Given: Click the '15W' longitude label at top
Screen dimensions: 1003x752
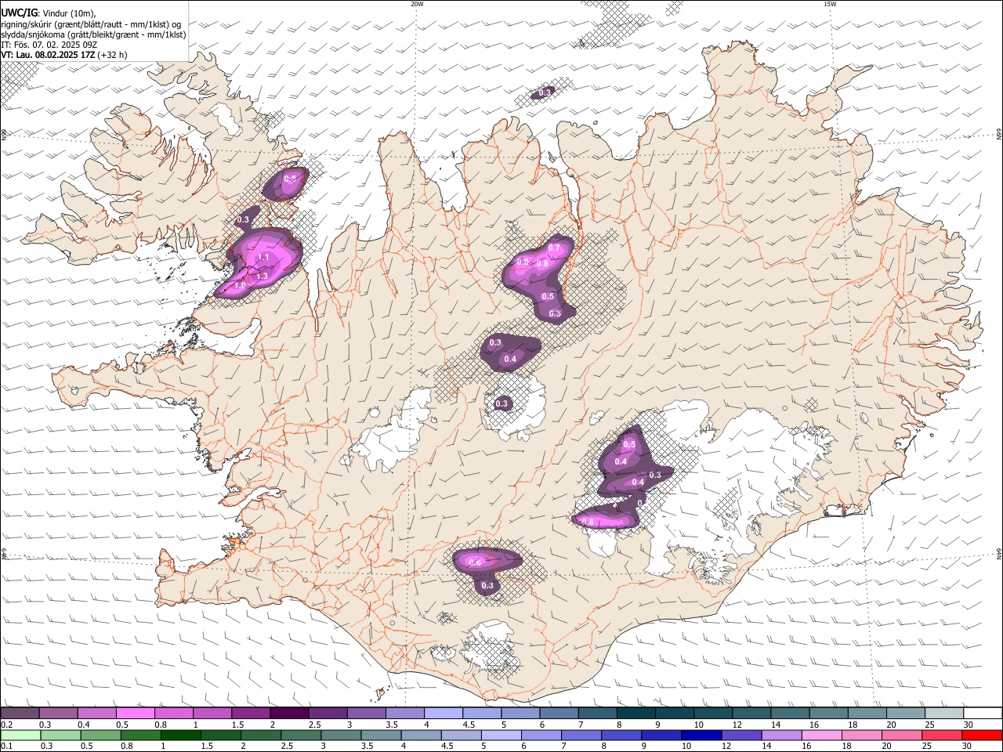Looking at the screenshot, I should [830, 4].
